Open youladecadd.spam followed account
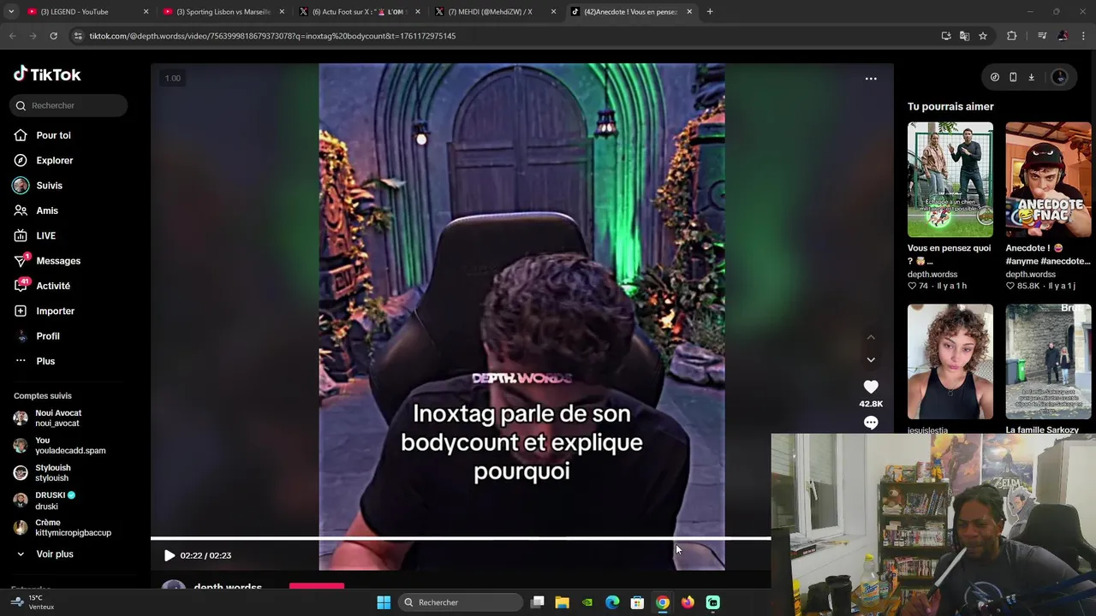 point(70,446)
